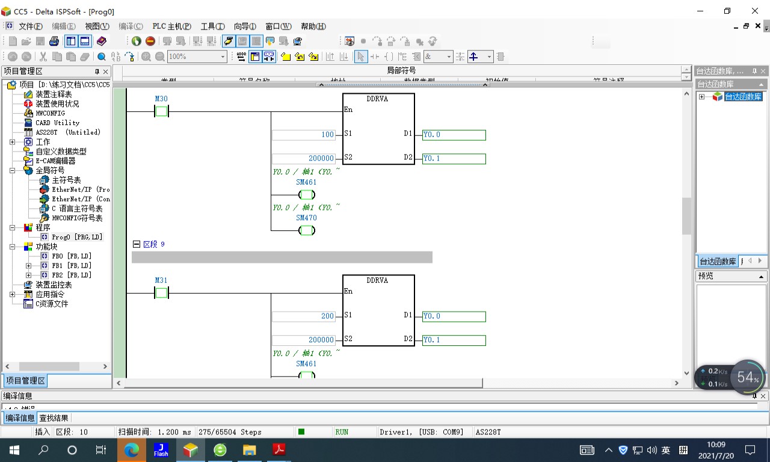770x462 pixels.
Task: Toggle the project manager view toolbar button
Action: pos(71,42)
